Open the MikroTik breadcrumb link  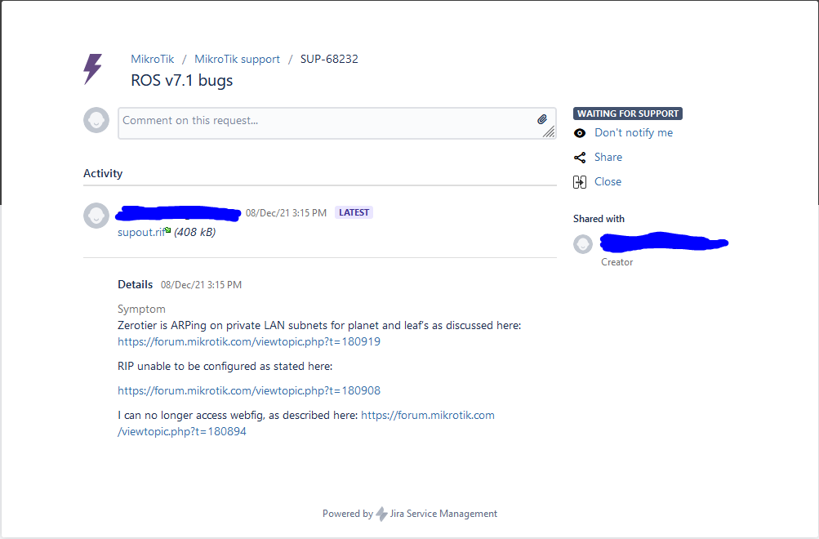pyautogui.click(x=152, y=59)
